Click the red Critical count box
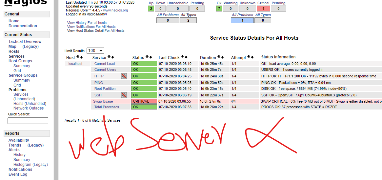 click(263, 9)
